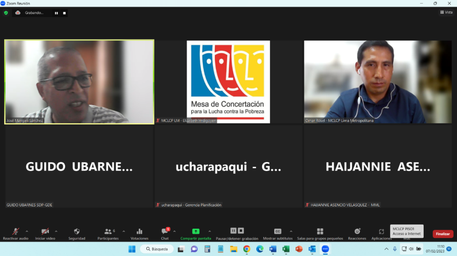
Task: Toggle camera with Iniciar video
Action: pos(45,233)
